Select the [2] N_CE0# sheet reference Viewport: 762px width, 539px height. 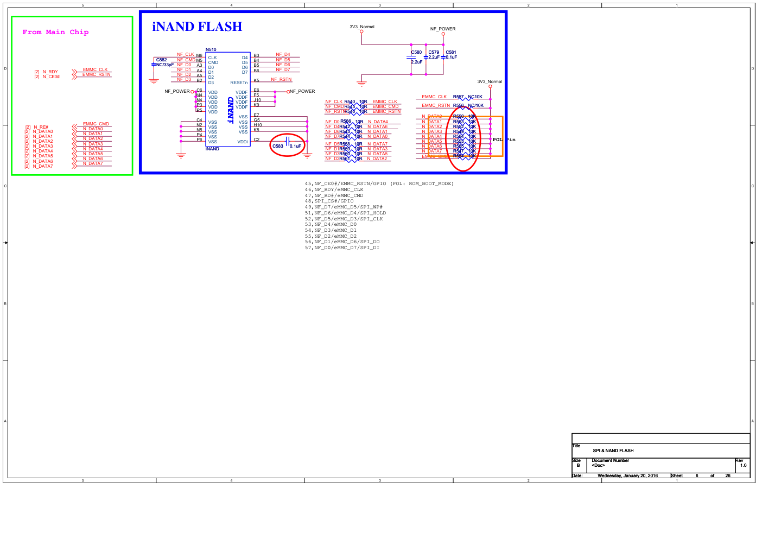pos(47,77)
